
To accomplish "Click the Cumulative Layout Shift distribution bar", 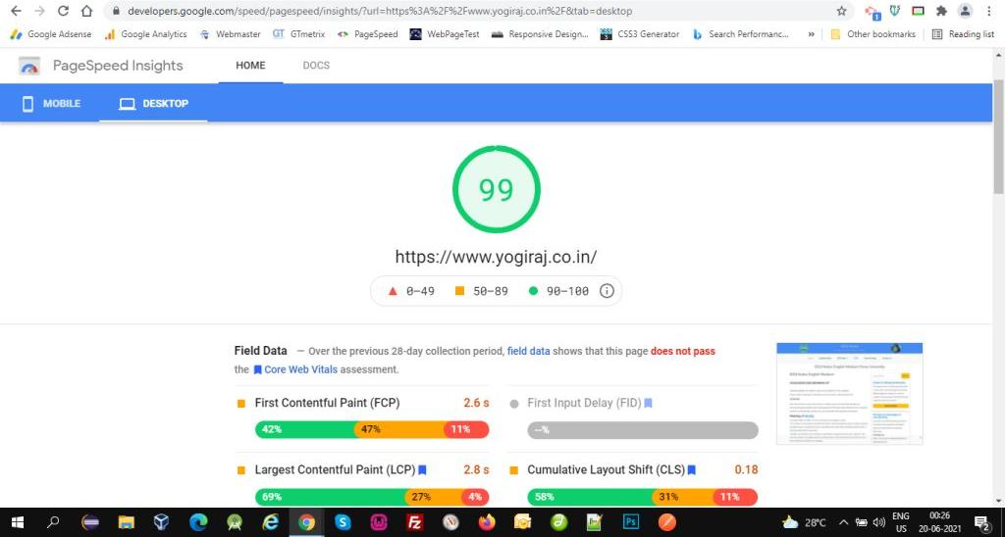I will click(642, 497).
